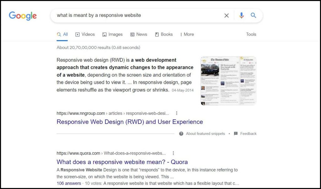Click the Boston Globe snippet thumbnail
The image size is (321, 189).
pyautogui.click(x=228, y=81)
